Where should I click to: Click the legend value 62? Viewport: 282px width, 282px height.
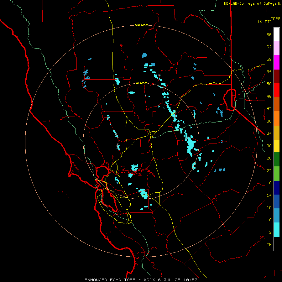click(269, 47)
